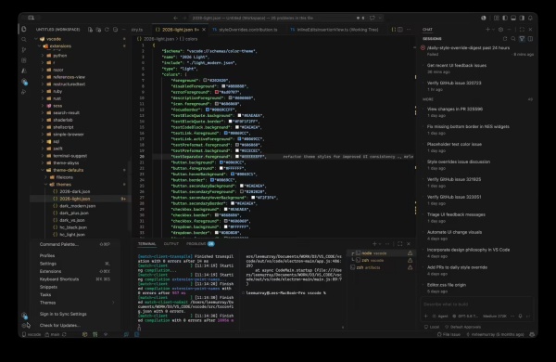Open 2026-dark.json in Explorer
The width and height of the screenshot is (556, 362).
(x=74, y=191)
